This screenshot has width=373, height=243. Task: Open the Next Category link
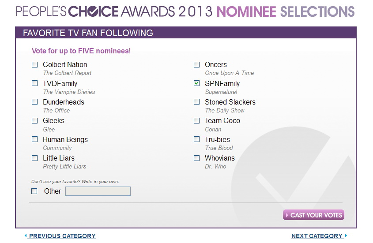tap(317, 236)
